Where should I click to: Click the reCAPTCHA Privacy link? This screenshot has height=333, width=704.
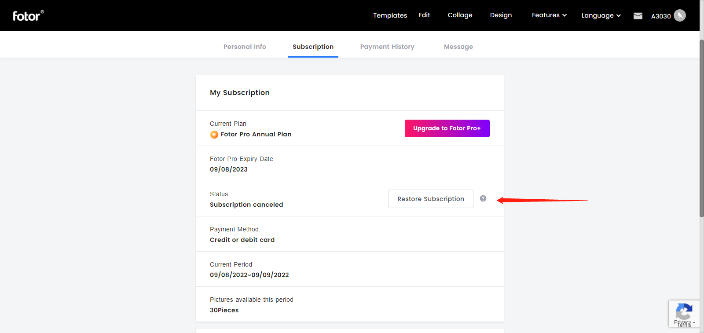pyautogui.click(x=682, y=322)
